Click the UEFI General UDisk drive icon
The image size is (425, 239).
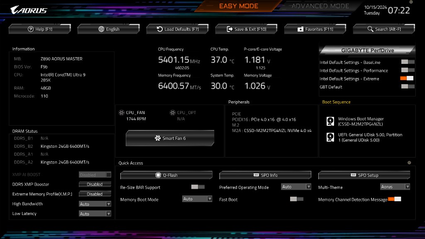[330, 137]
